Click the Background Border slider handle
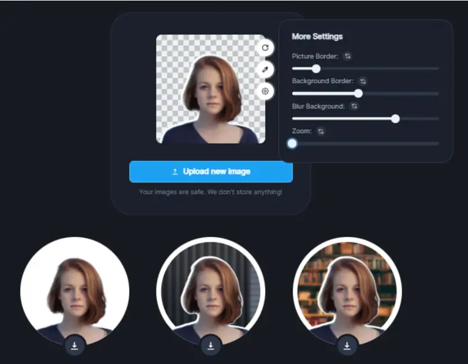This screenshot has width=468, height=364. pos(358,93)
